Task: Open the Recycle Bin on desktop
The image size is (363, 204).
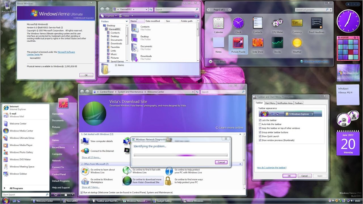Action: [7, 7]
